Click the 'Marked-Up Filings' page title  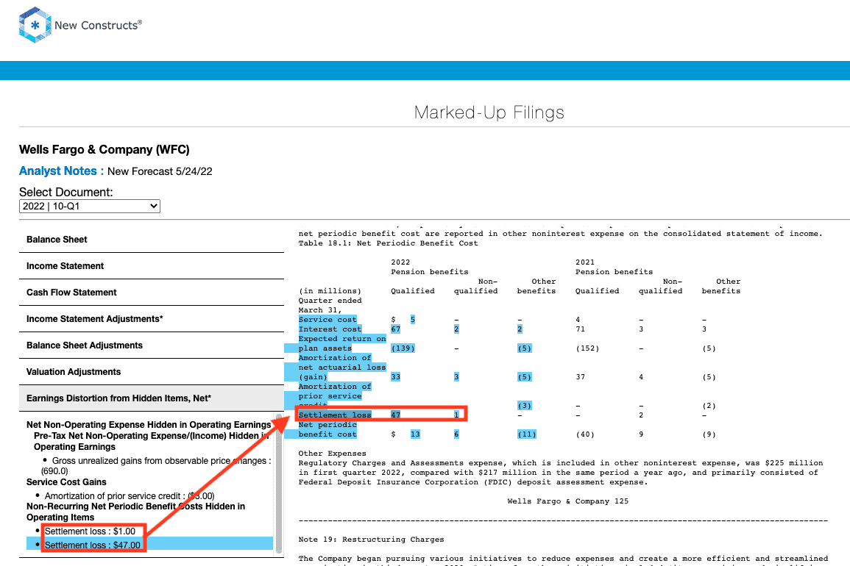tap(489, 112)
